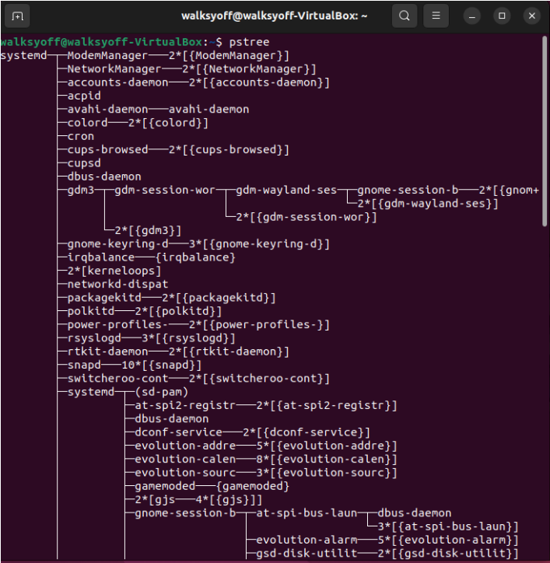Image resolution: width=550 pixels, height=563 pixels.
Task: Click 2*[{gdm-wayland-ses}] thread entry
Action: click(x=428, y=204)
